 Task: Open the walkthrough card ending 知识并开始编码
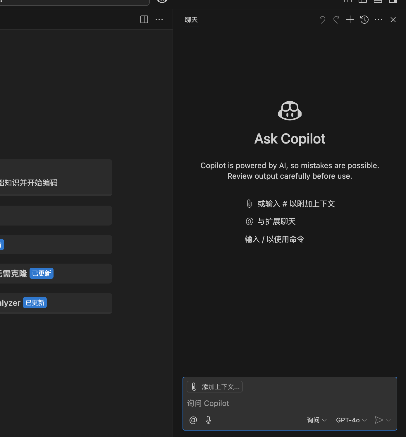(56, 177)
